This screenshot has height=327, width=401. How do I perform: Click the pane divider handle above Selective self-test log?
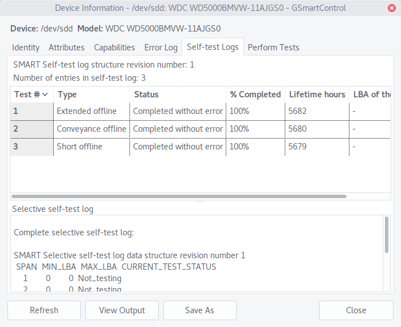click(200, 202)
